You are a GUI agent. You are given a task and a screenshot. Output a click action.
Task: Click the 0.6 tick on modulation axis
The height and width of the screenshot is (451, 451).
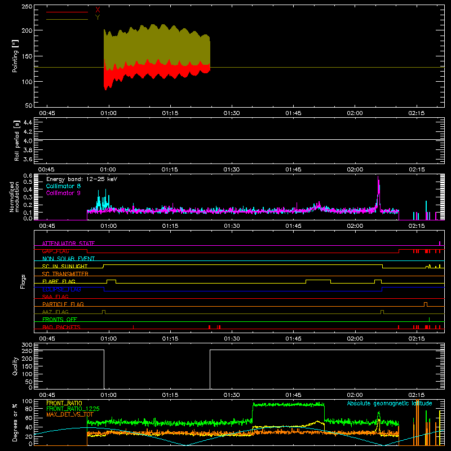pyautogui.click(x=28, y=175)
